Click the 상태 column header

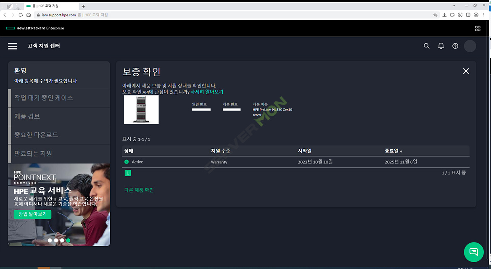[x=129, y=151]
